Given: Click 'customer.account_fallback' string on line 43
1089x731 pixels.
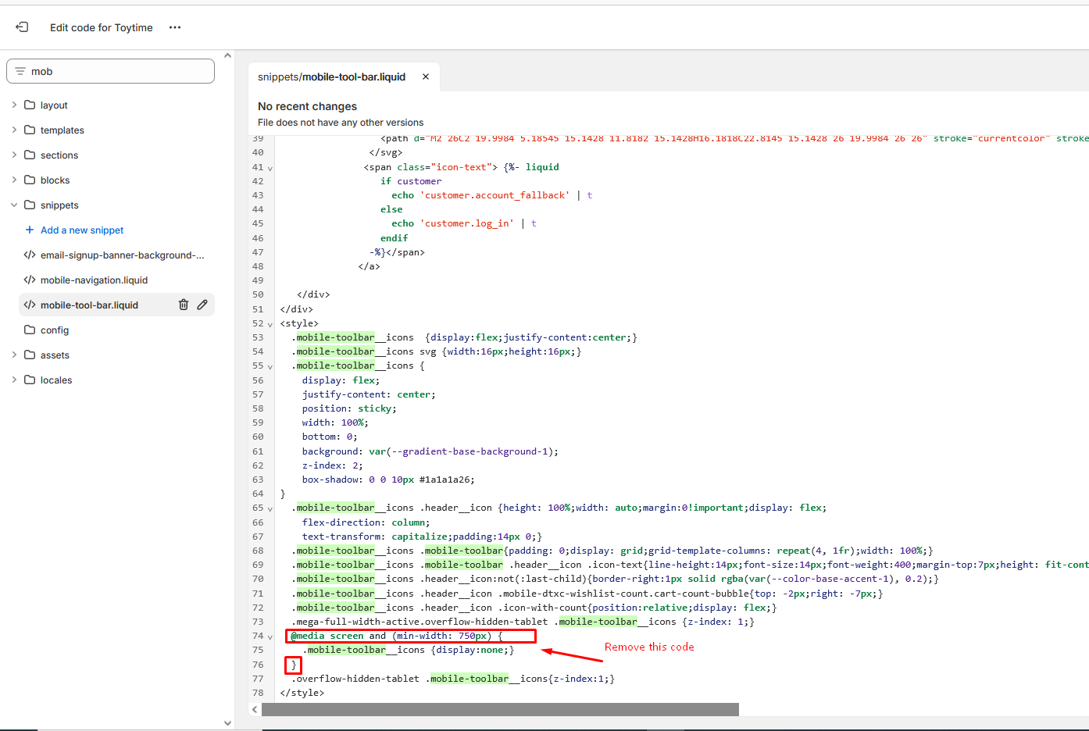Looking at the screenshot, I should 495,195.
